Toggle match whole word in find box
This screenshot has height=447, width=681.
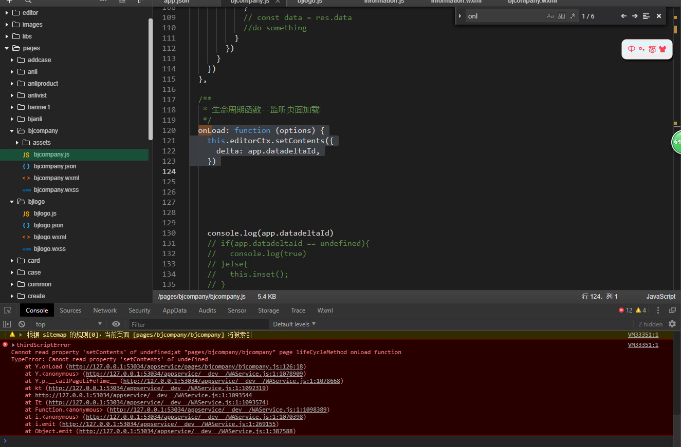click(x=561, y=16)
